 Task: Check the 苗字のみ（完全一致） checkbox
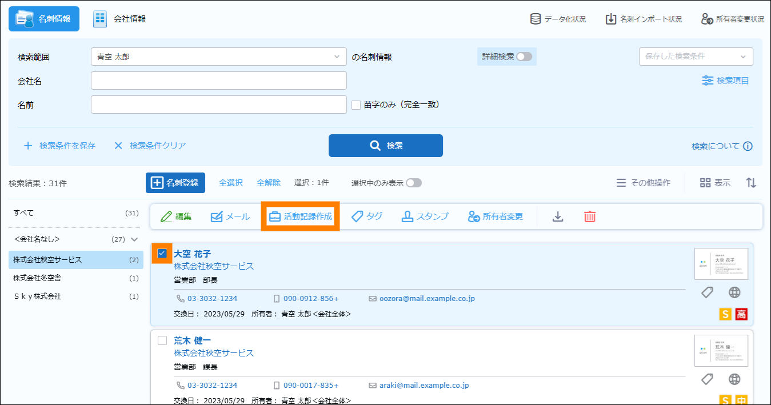pos(356,105)
